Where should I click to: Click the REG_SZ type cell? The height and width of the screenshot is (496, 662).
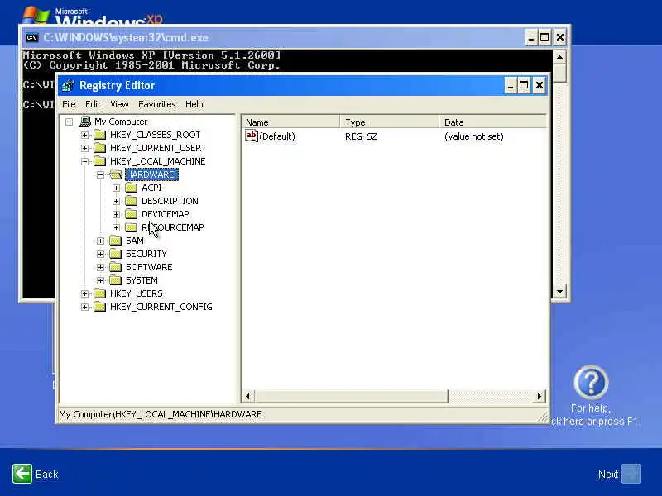(361, 136)
